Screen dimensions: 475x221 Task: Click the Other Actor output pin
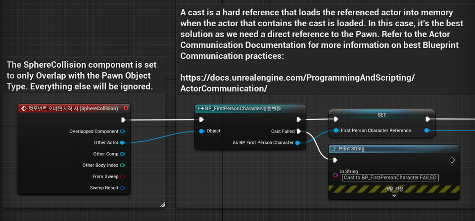click(123, 142)
